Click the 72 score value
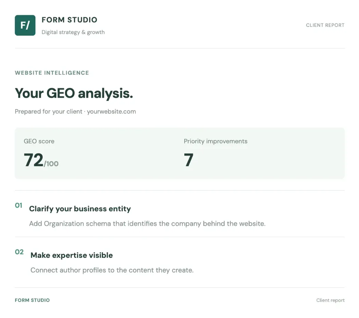359x318 pixels. [x=33, y=160]
